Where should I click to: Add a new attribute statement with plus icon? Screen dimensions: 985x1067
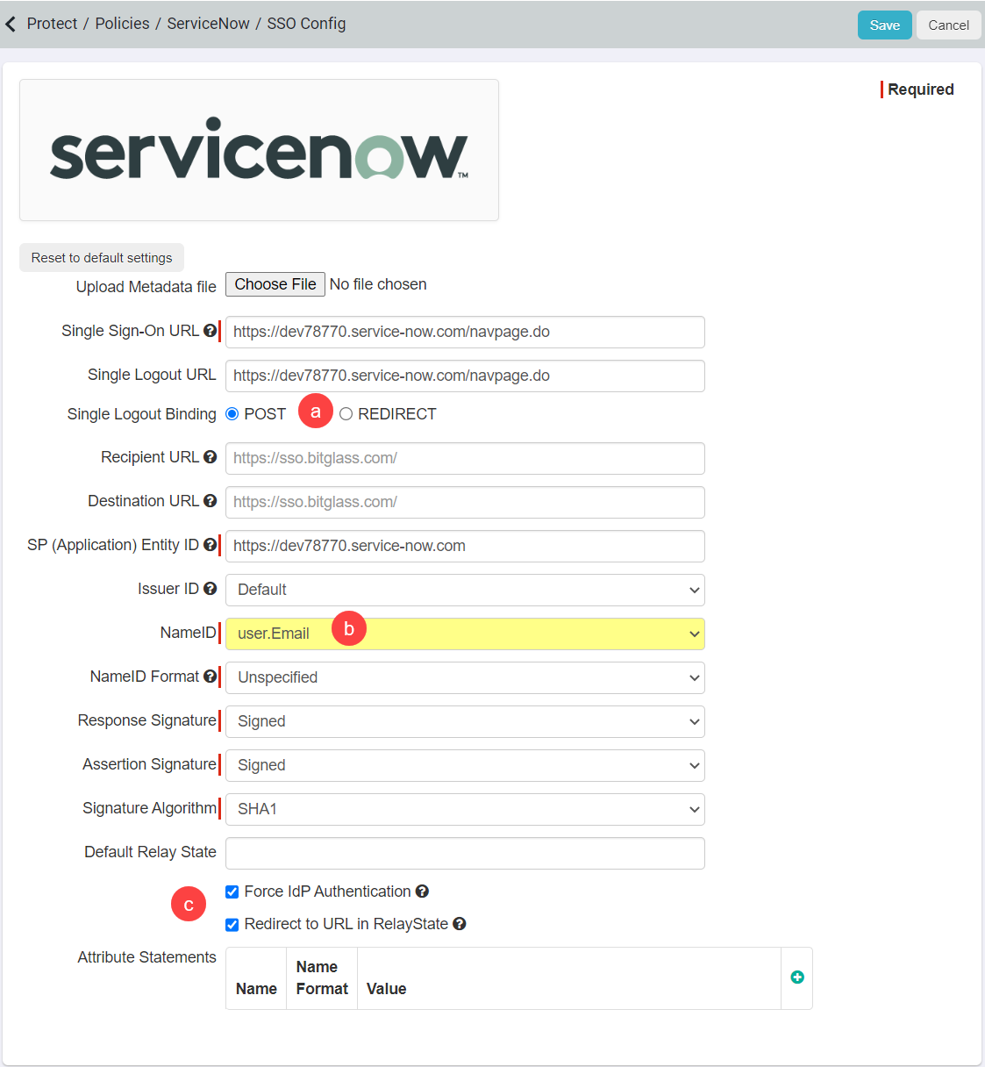pyautogui.click(x=796, y=977)
